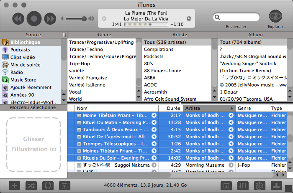
Task: Turn on the visualizer
Action: pyautogui.click(x=260, y=185)
